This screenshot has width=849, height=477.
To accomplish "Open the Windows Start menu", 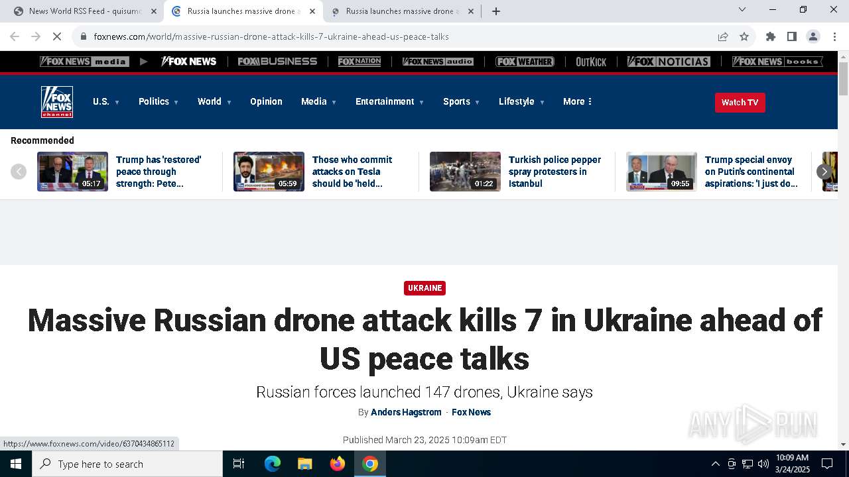I will [16, 464].
